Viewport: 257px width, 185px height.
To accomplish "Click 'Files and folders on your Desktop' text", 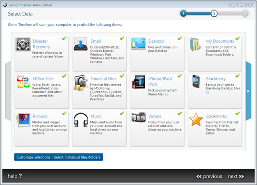I will [x=162, y=49].
